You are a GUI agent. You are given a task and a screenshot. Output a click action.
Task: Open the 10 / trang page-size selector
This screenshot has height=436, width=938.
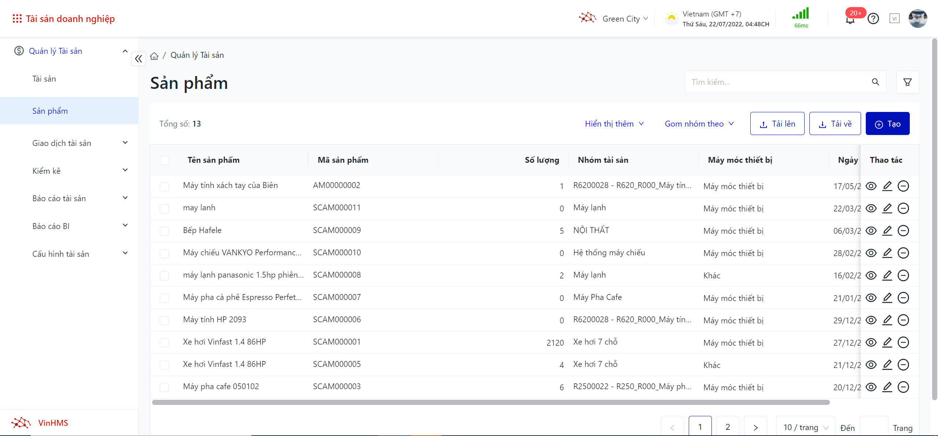click(x=805, y=427)
